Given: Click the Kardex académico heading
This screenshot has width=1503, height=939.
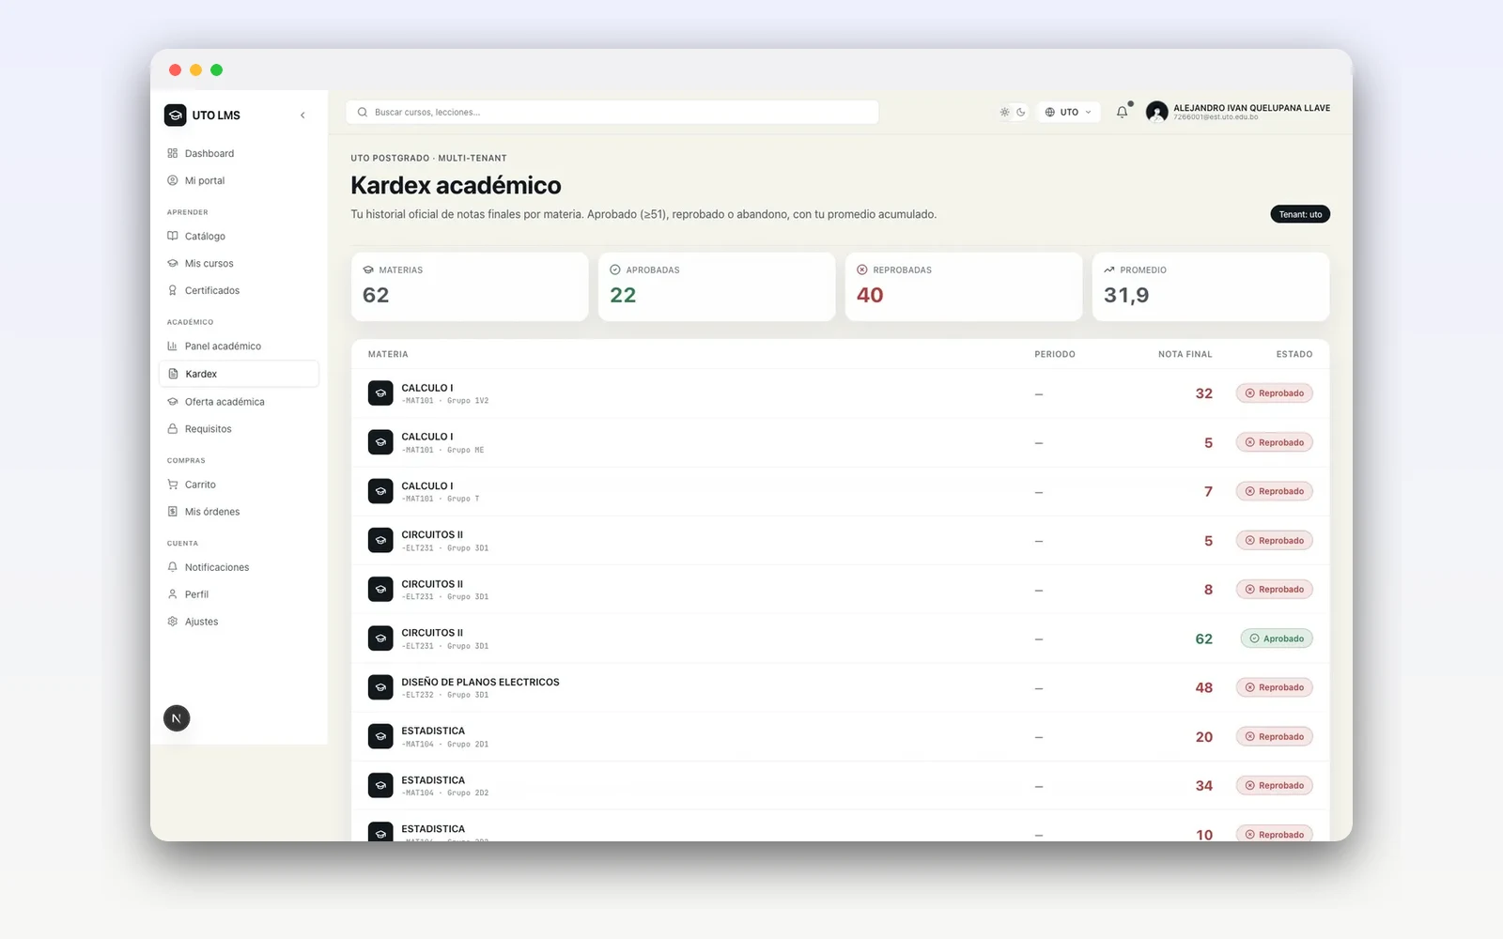Looking at the screenshot, I should coord(456,185).
